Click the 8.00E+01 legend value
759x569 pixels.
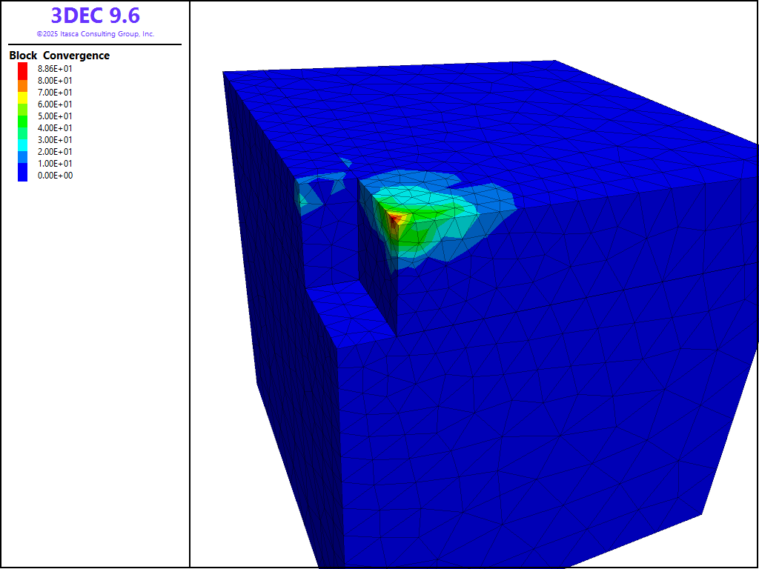point(55,80)
